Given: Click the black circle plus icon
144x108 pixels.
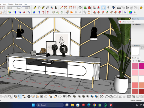Looking at the screenshot, I should 29,97.
